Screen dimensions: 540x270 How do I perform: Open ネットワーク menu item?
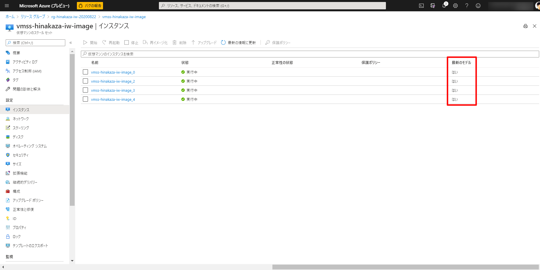(35, 119)
